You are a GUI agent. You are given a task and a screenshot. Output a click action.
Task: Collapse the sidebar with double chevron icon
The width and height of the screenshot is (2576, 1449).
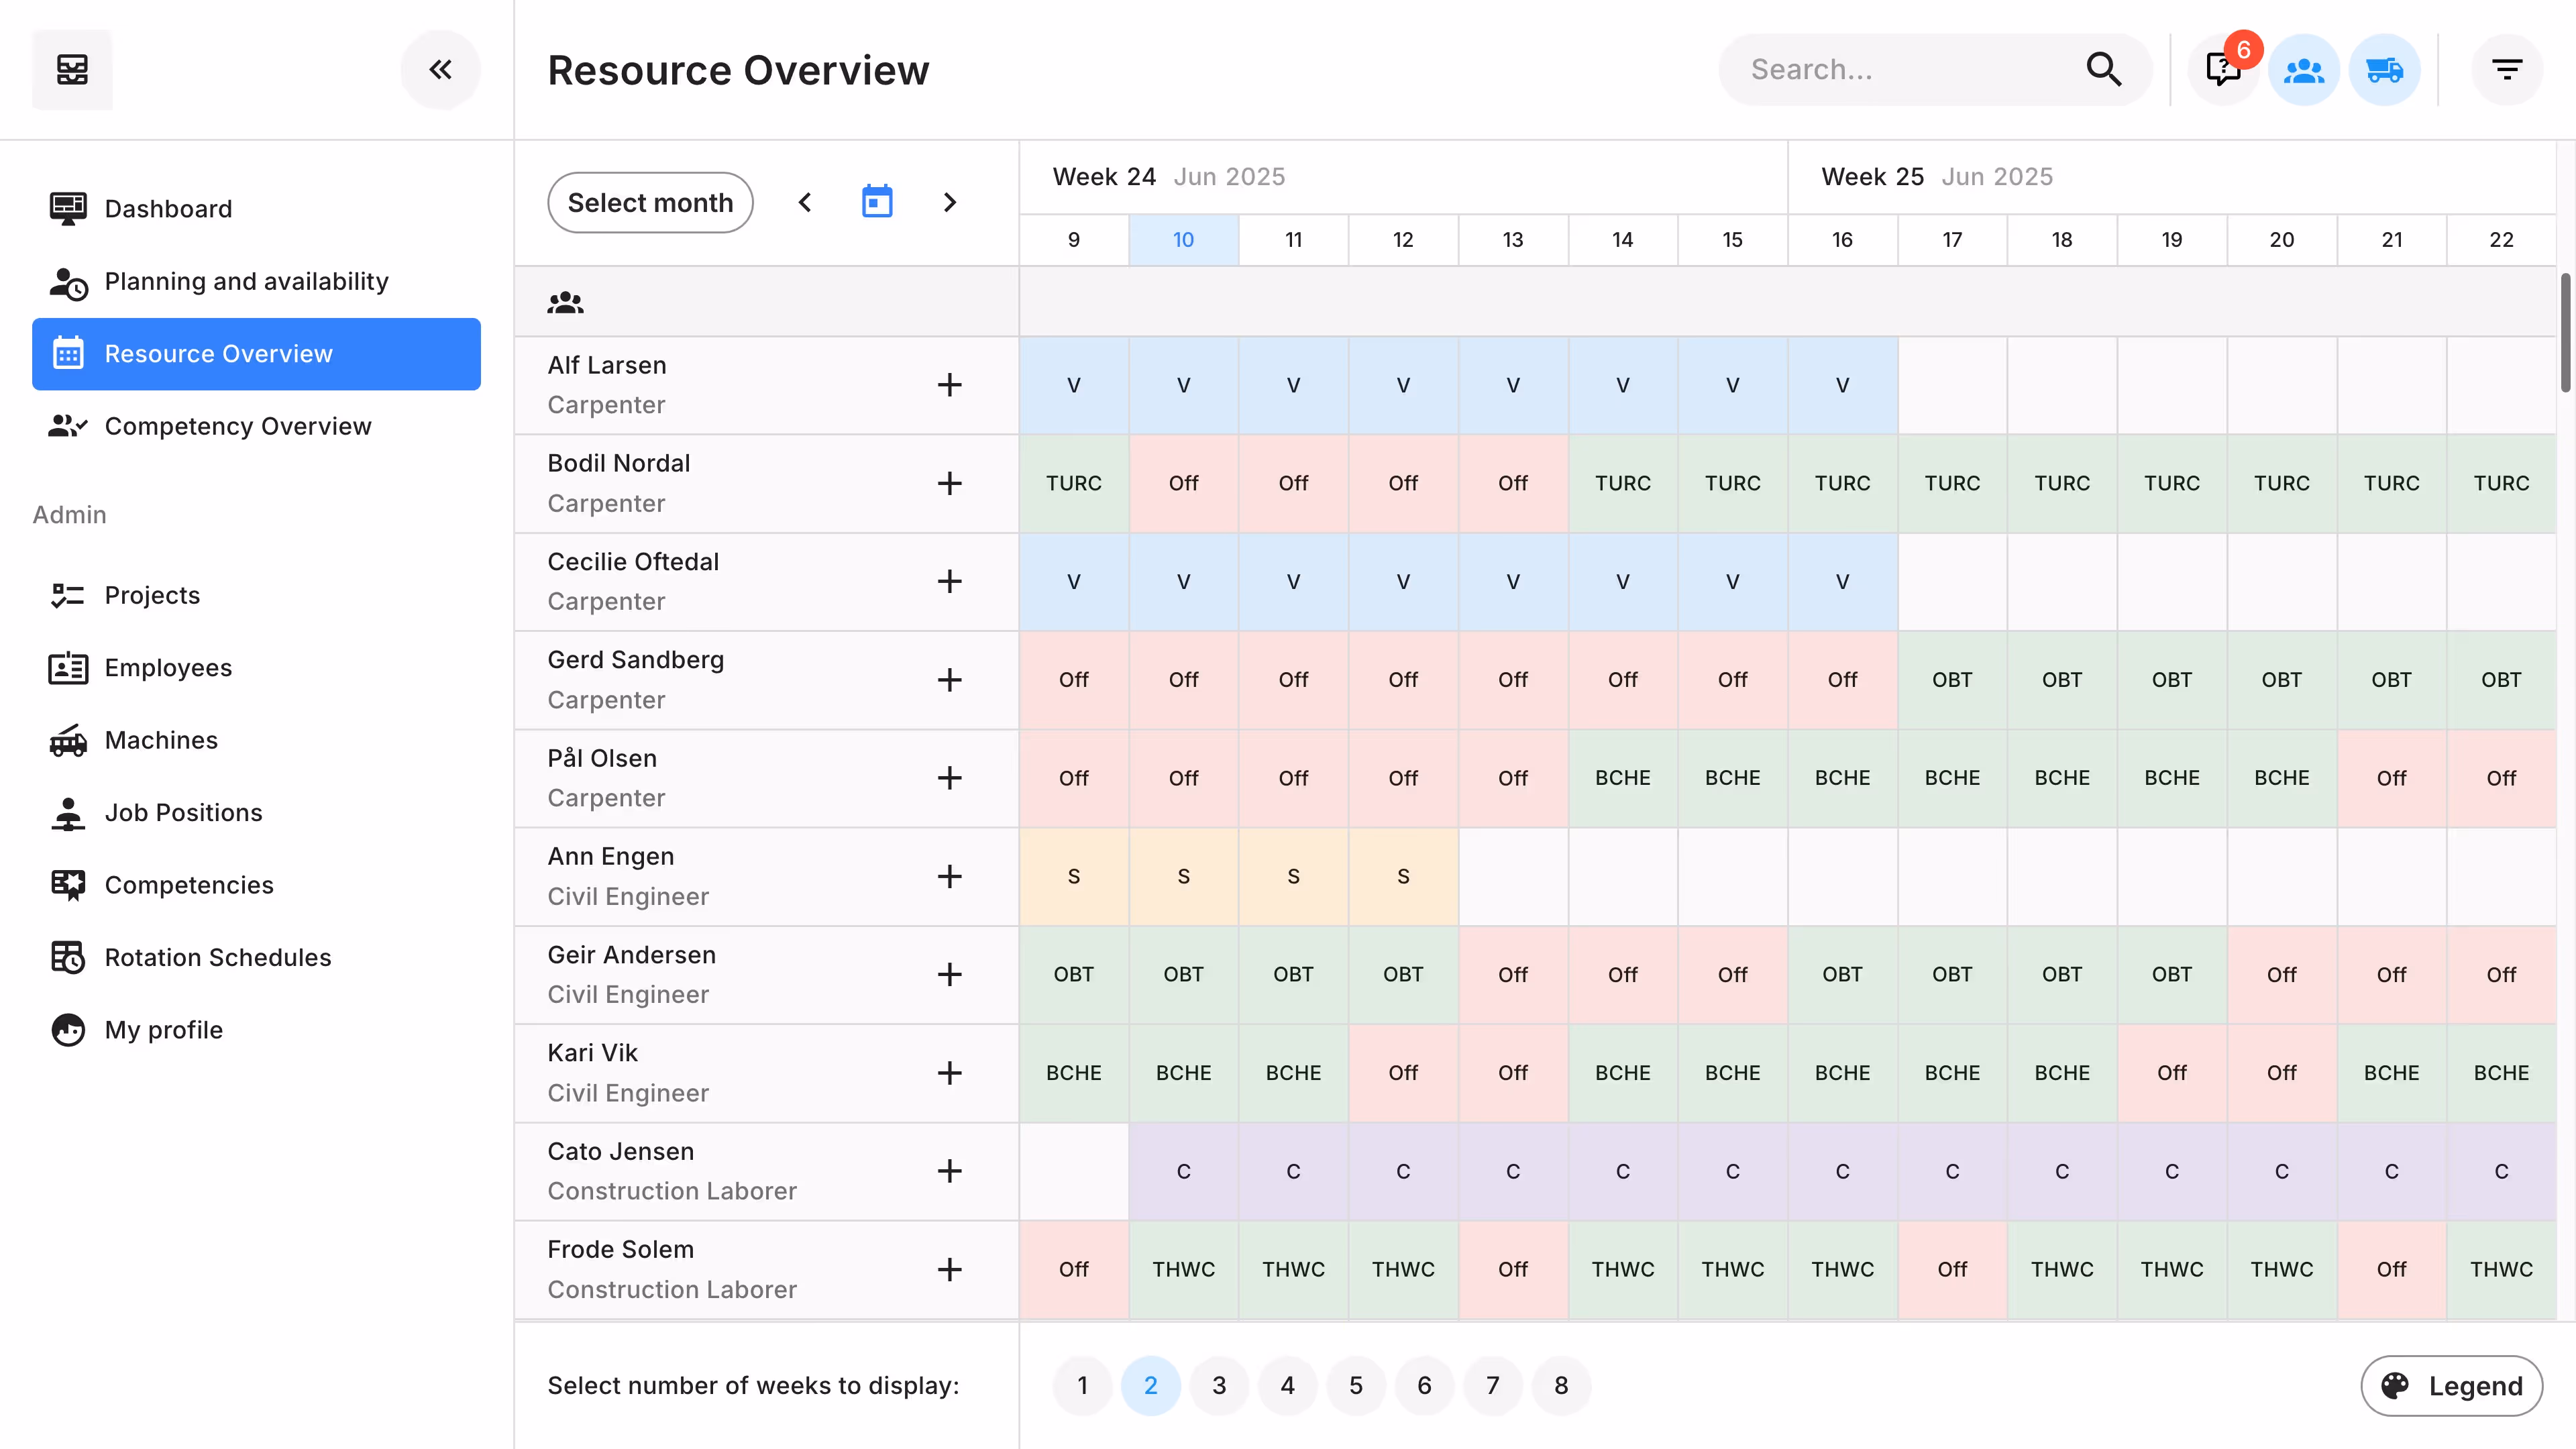[440, 69]
